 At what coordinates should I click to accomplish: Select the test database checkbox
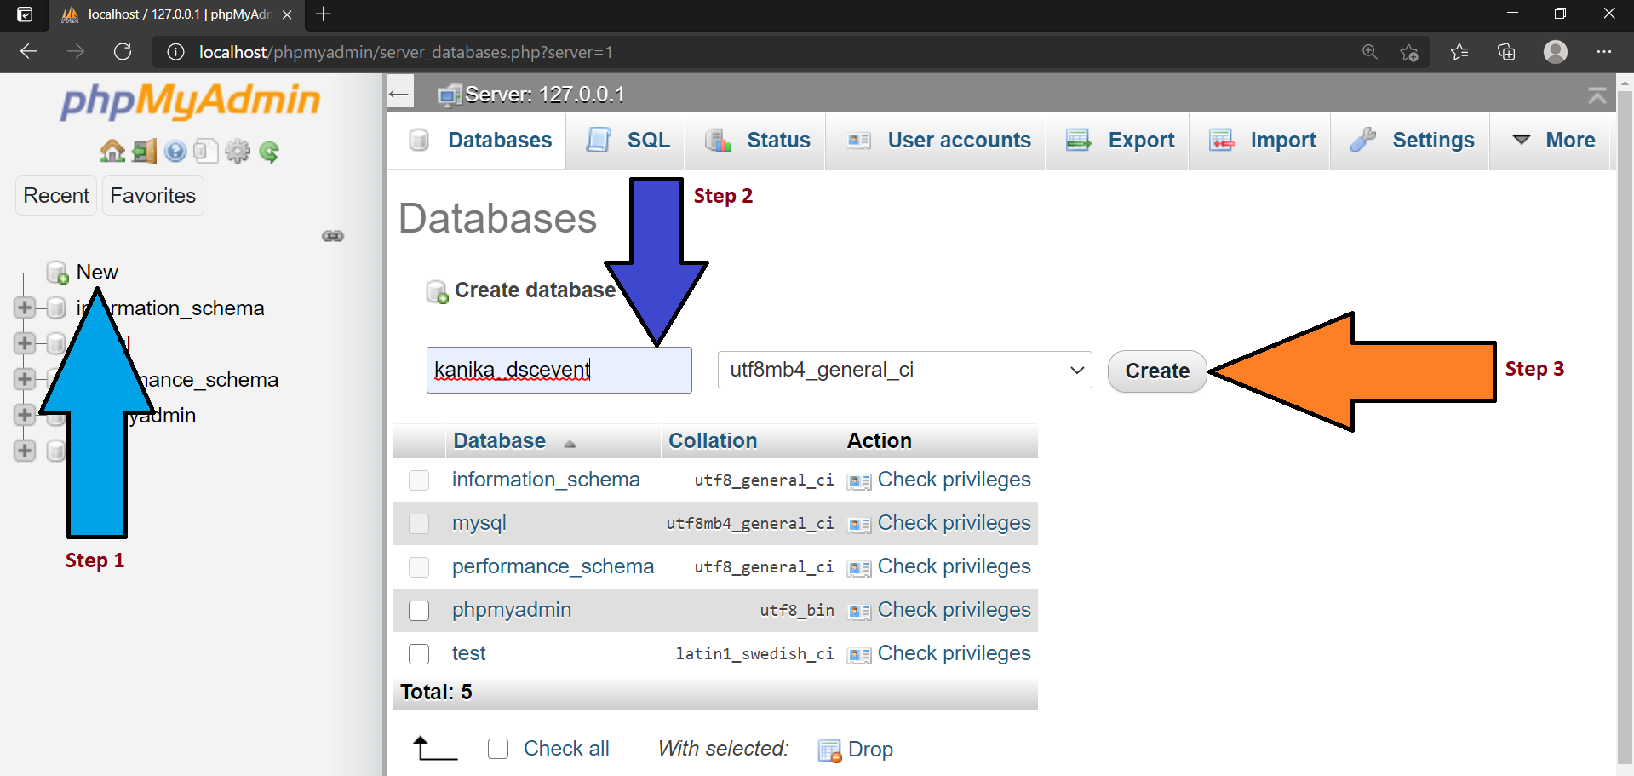419,654
